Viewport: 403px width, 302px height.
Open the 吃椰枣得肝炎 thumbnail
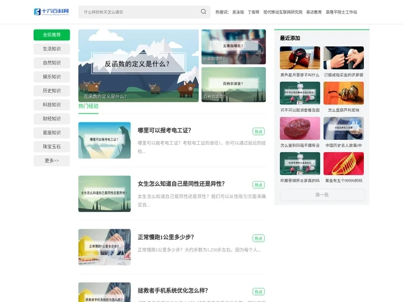point(300,163)
